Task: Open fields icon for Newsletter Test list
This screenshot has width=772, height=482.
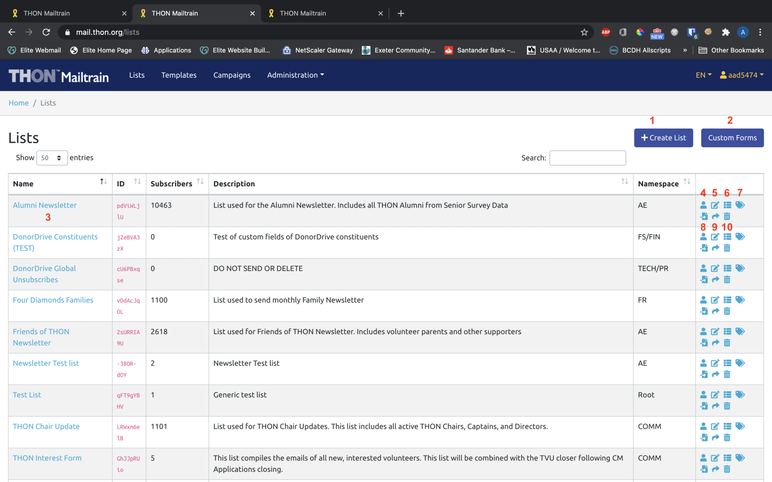Action: pyautogui.click(x=727, y=363)
